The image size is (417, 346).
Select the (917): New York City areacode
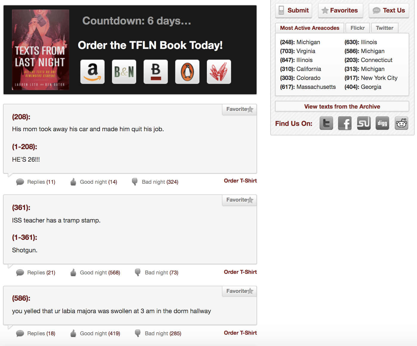371,78
